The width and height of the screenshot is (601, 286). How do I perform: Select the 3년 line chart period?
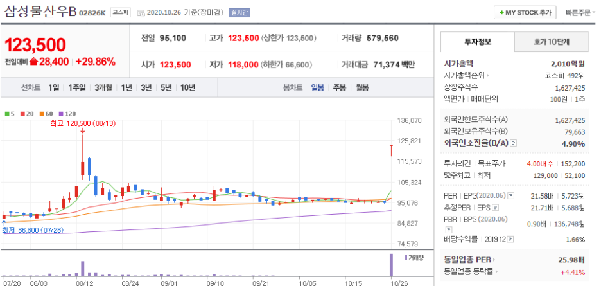(x=146, y=88)
